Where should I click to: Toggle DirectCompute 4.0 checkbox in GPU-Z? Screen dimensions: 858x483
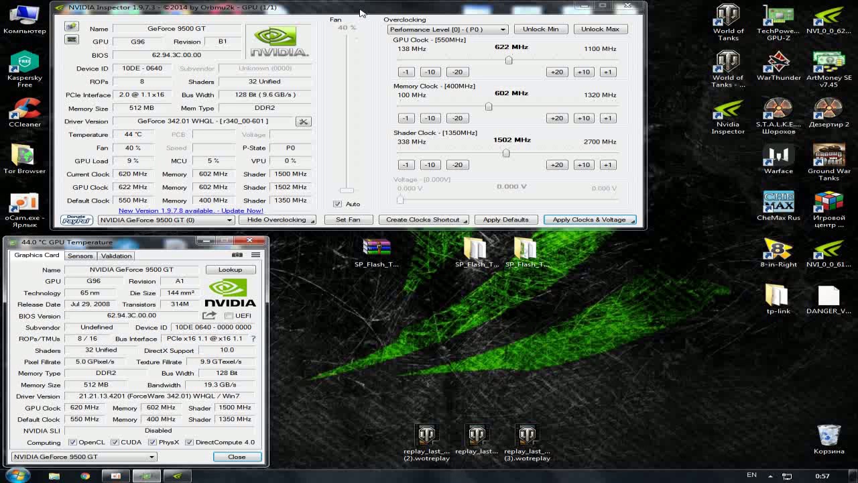click(189, 442)
